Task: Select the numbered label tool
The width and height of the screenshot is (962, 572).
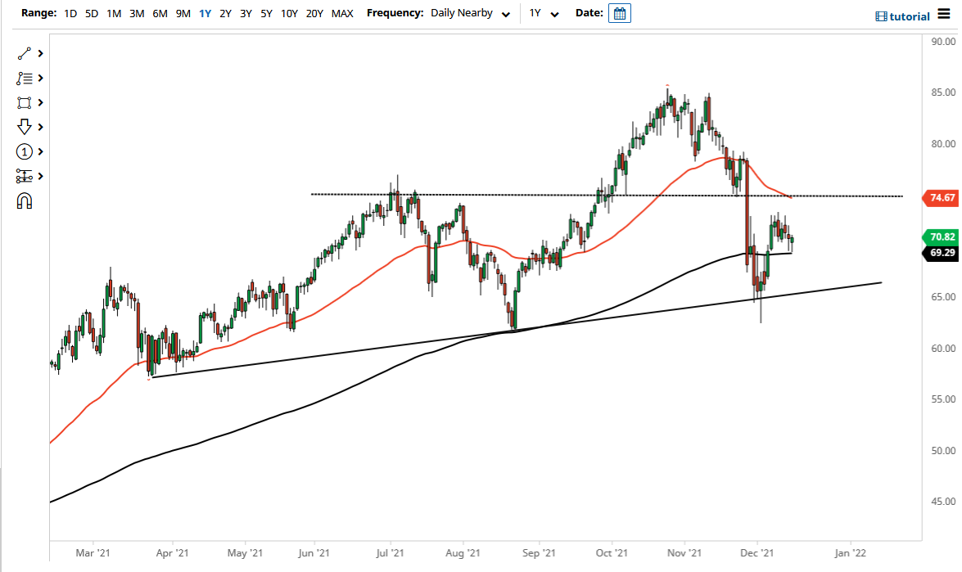Action: [25, 151]
